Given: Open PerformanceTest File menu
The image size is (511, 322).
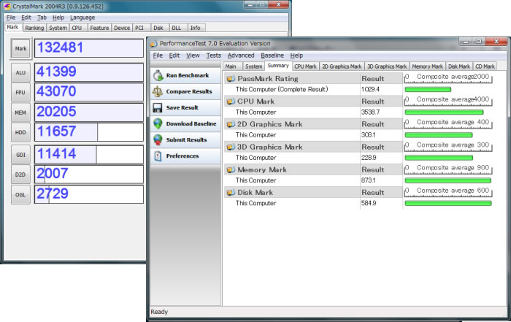Looking at the screenshot, I should 158,55.
